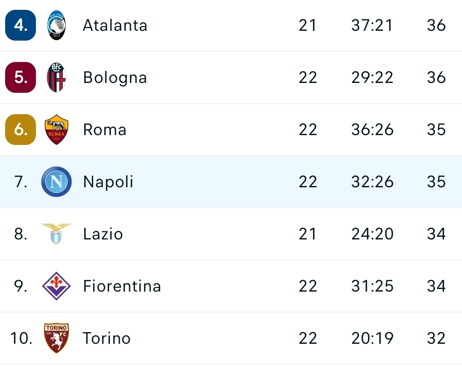Click the Lazio team name
Screen dimensions: 462x366
click(x=103, y=234)
